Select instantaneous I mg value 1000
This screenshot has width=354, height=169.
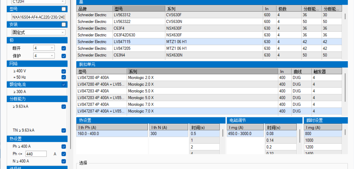(323, 140)
